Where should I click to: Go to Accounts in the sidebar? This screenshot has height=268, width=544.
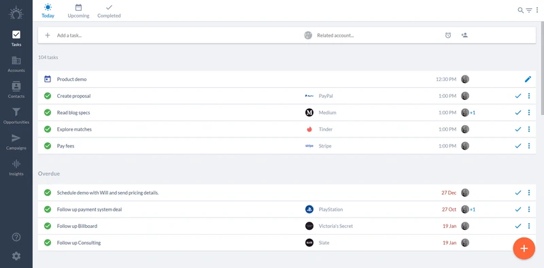(x=16, y=64)
